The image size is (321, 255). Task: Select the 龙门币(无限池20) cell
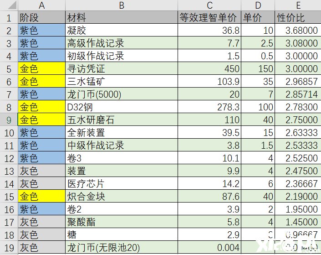[x=122, y=247]
